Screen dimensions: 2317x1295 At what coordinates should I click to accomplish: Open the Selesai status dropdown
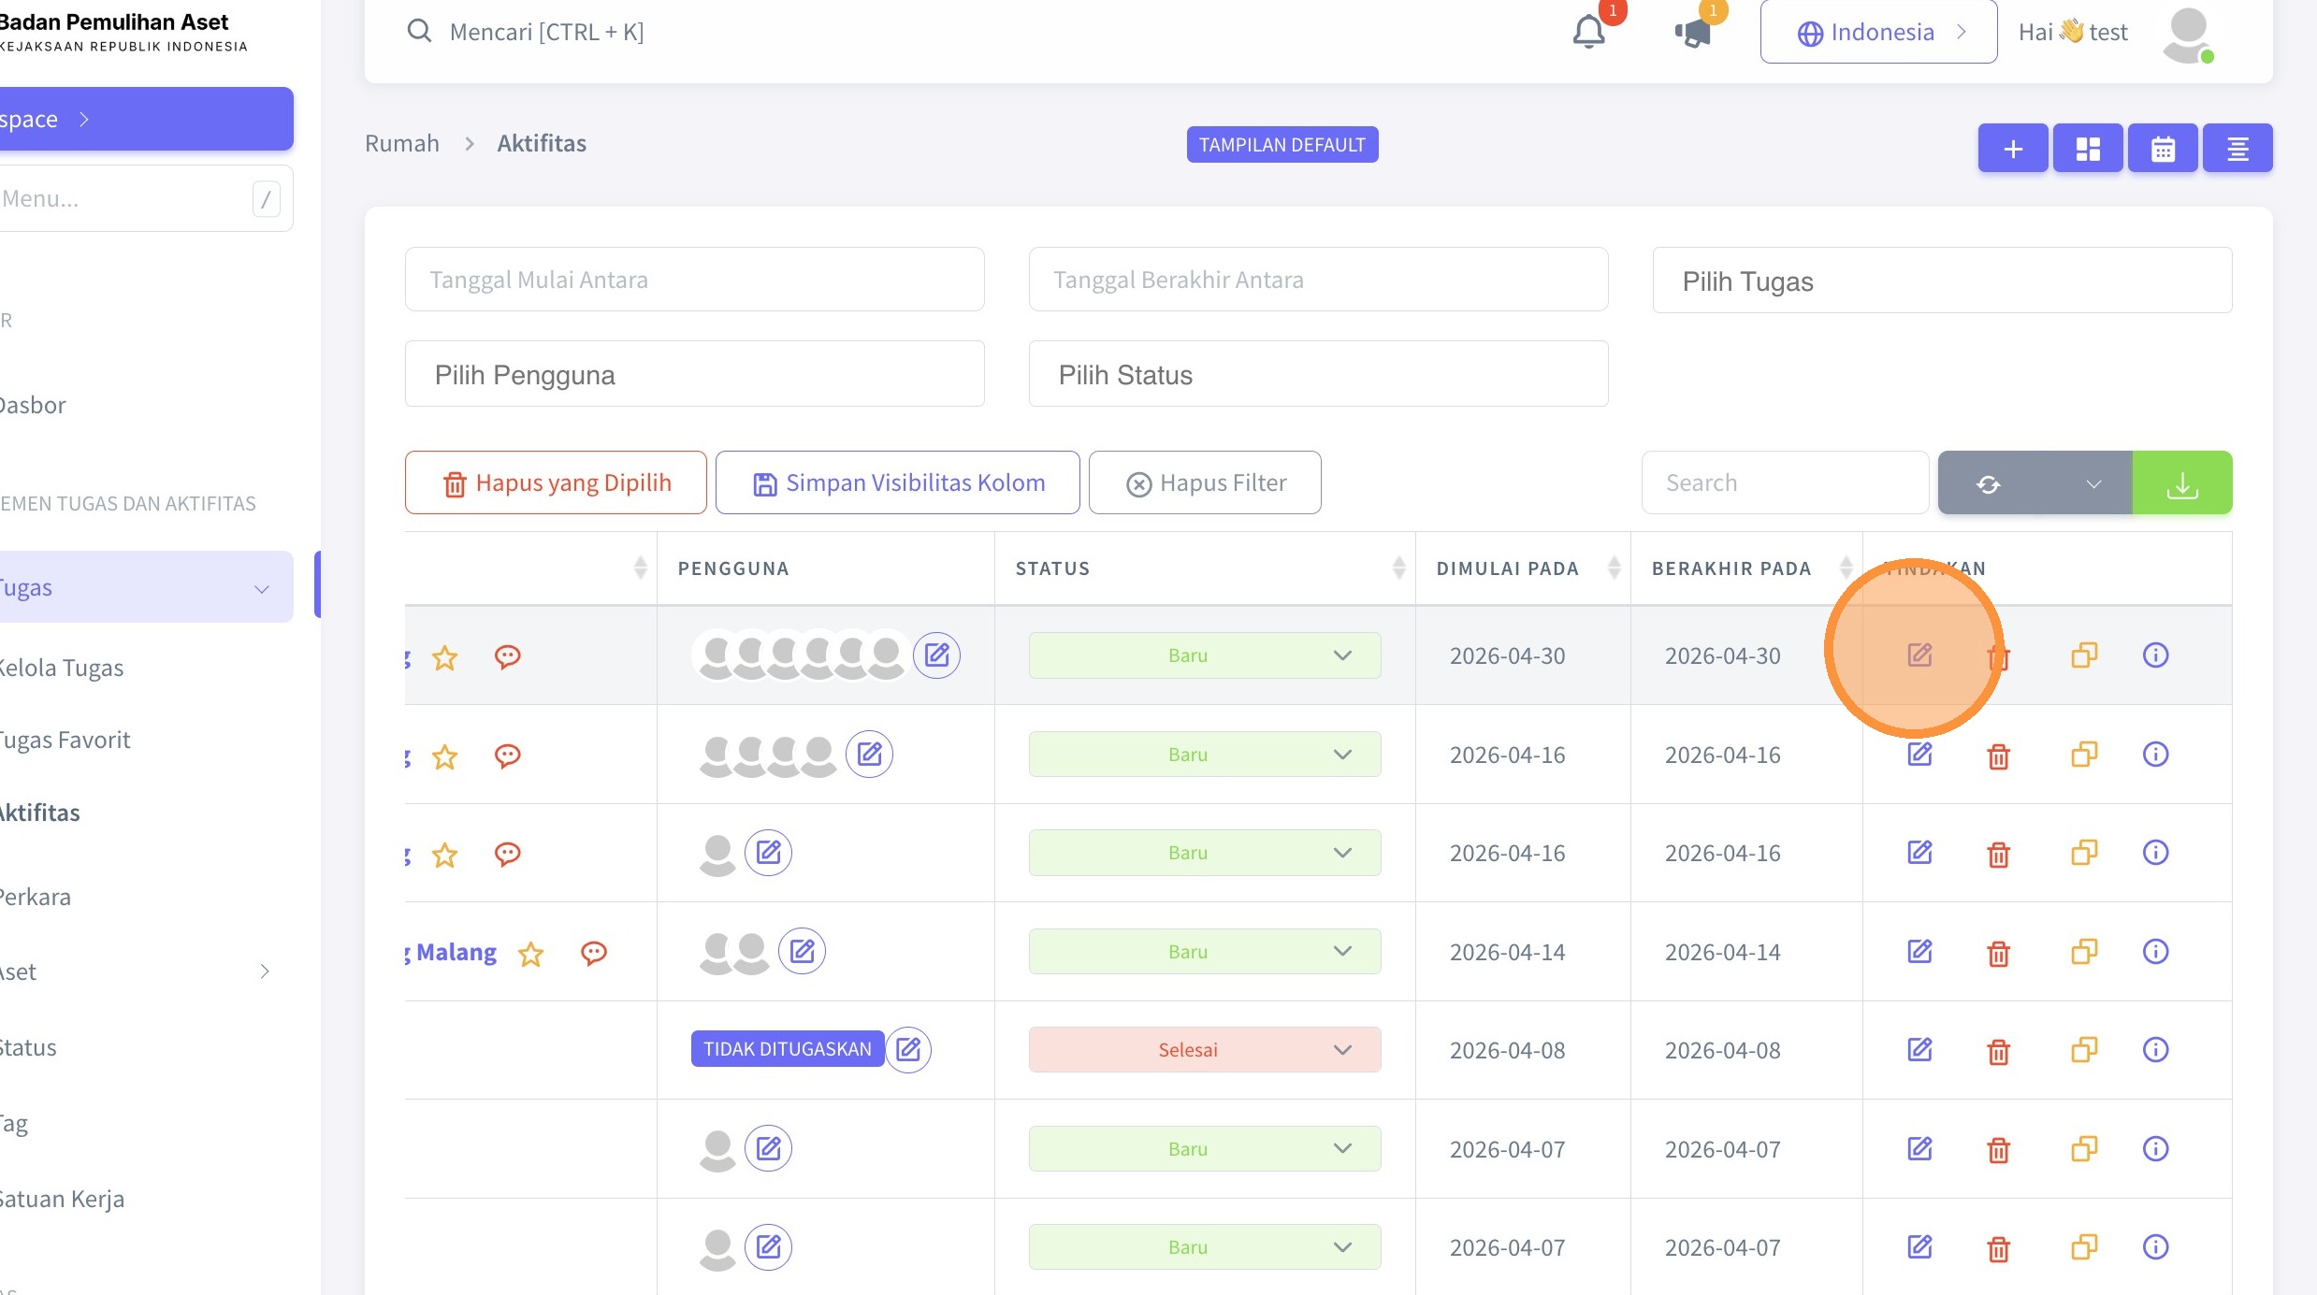tap(1205, 1050)
